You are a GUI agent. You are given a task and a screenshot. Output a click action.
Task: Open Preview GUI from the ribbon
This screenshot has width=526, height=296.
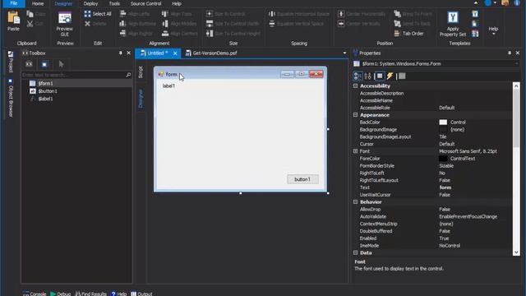point(64,24)
